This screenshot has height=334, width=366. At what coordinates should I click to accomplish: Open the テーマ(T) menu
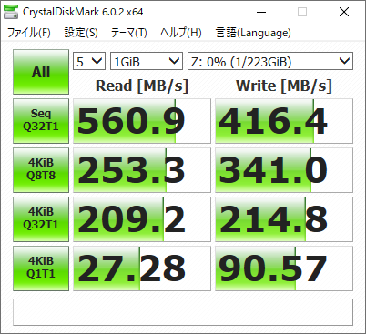coord(128,33)
